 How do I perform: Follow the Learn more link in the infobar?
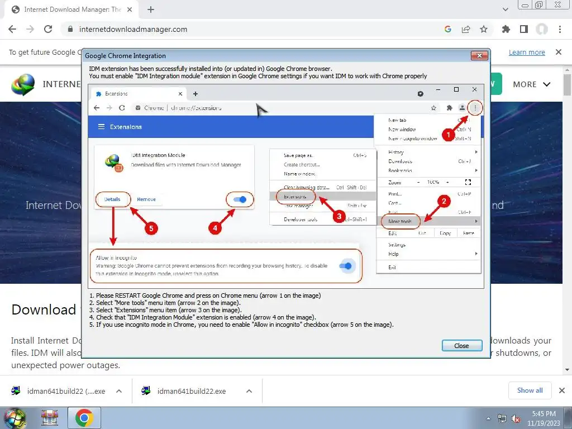click(x=527, y=52)
